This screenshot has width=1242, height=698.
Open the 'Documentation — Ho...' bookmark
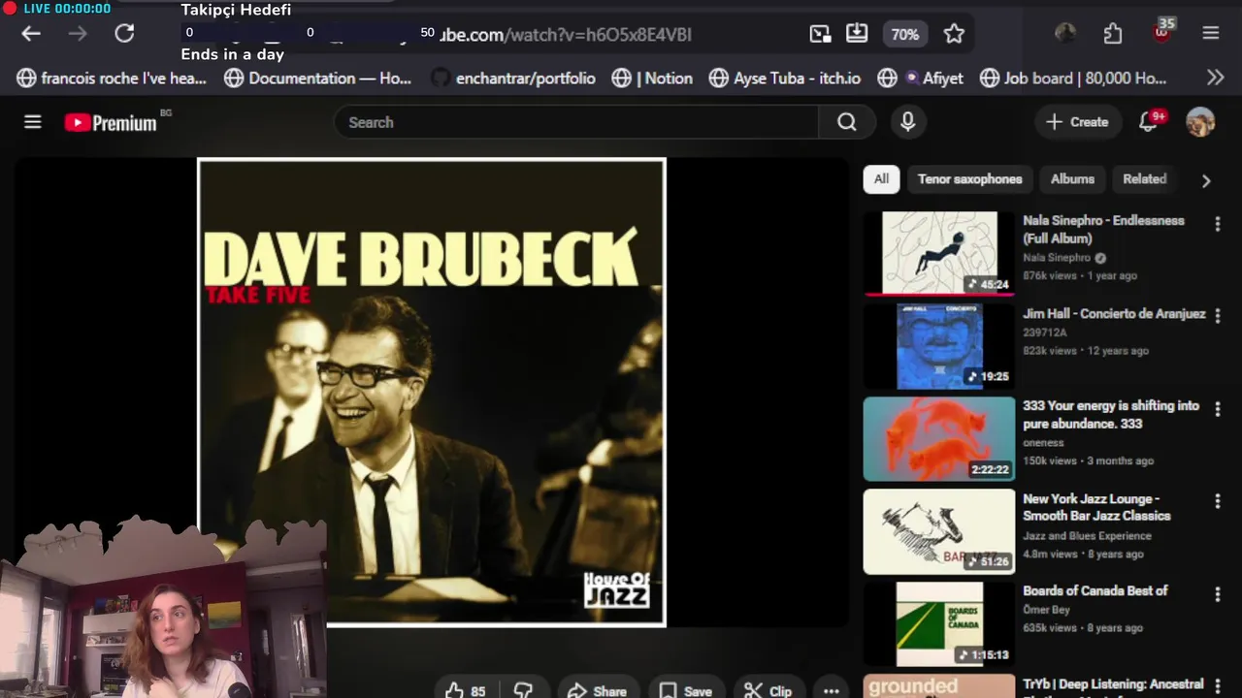click(x=317, y=79)
